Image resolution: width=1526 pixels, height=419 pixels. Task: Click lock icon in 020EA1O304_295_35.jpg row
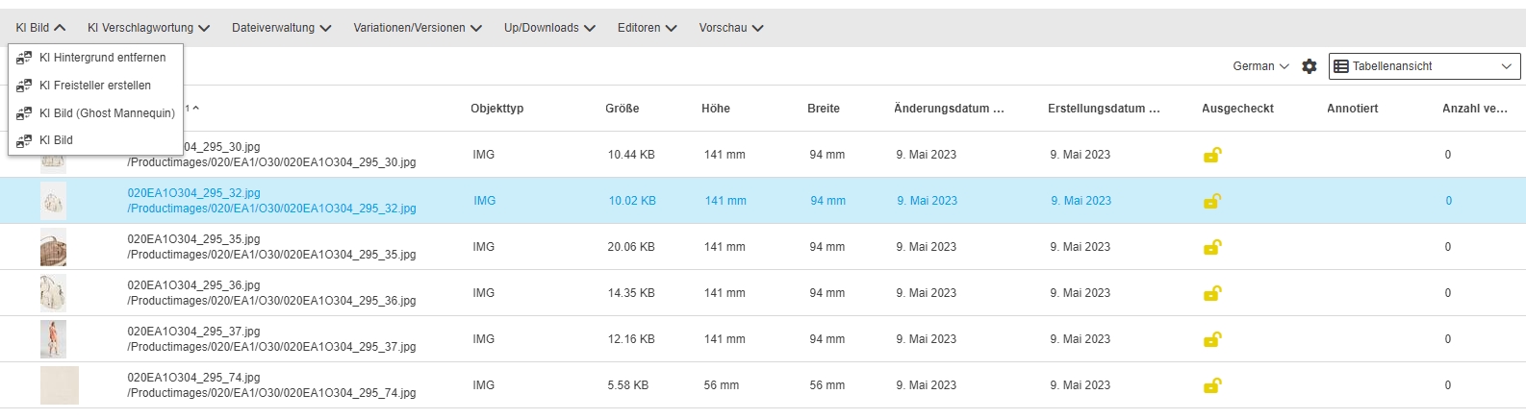point(1212,247)
